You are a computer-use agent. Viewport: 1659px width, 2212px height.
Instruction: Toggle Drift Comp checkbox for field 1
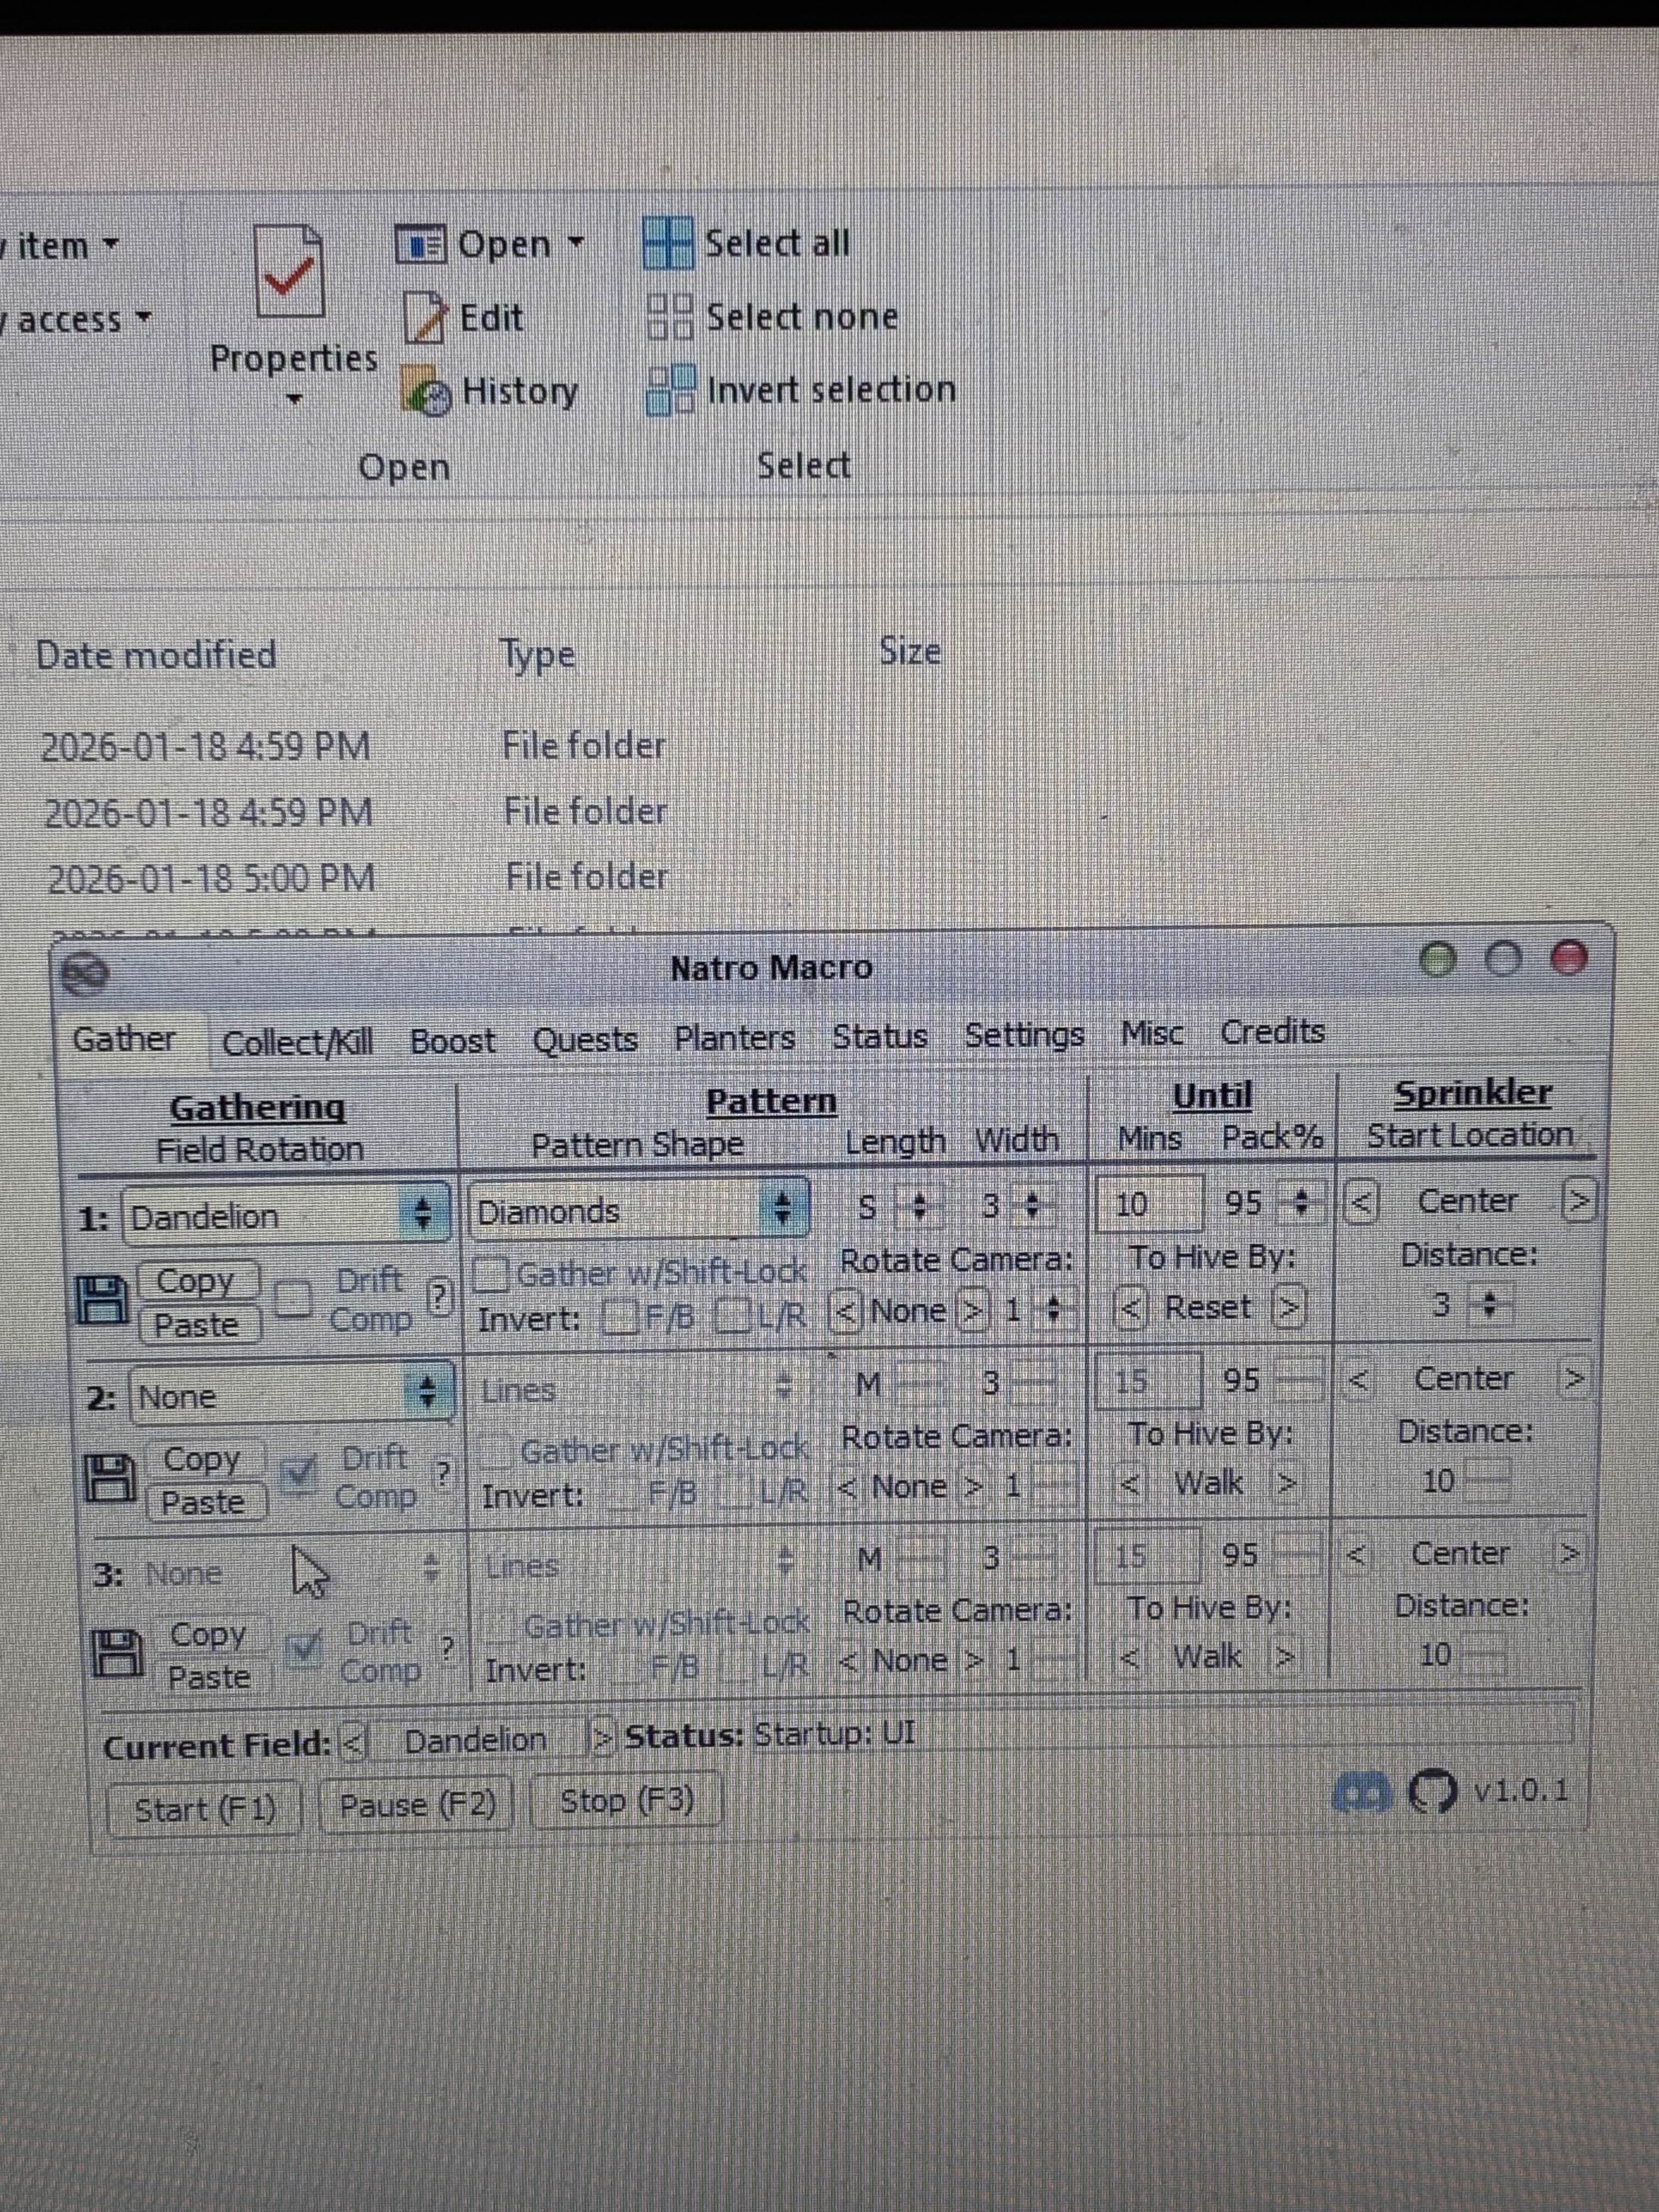pyautogui.click(x=293, y=1300)
